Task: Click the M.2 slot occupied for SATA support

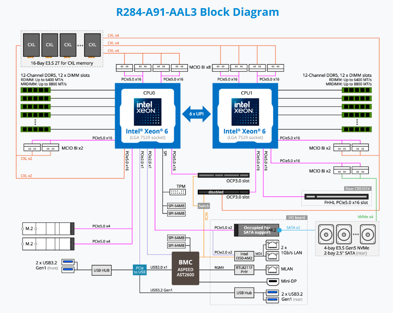Action: coord(257,230)
